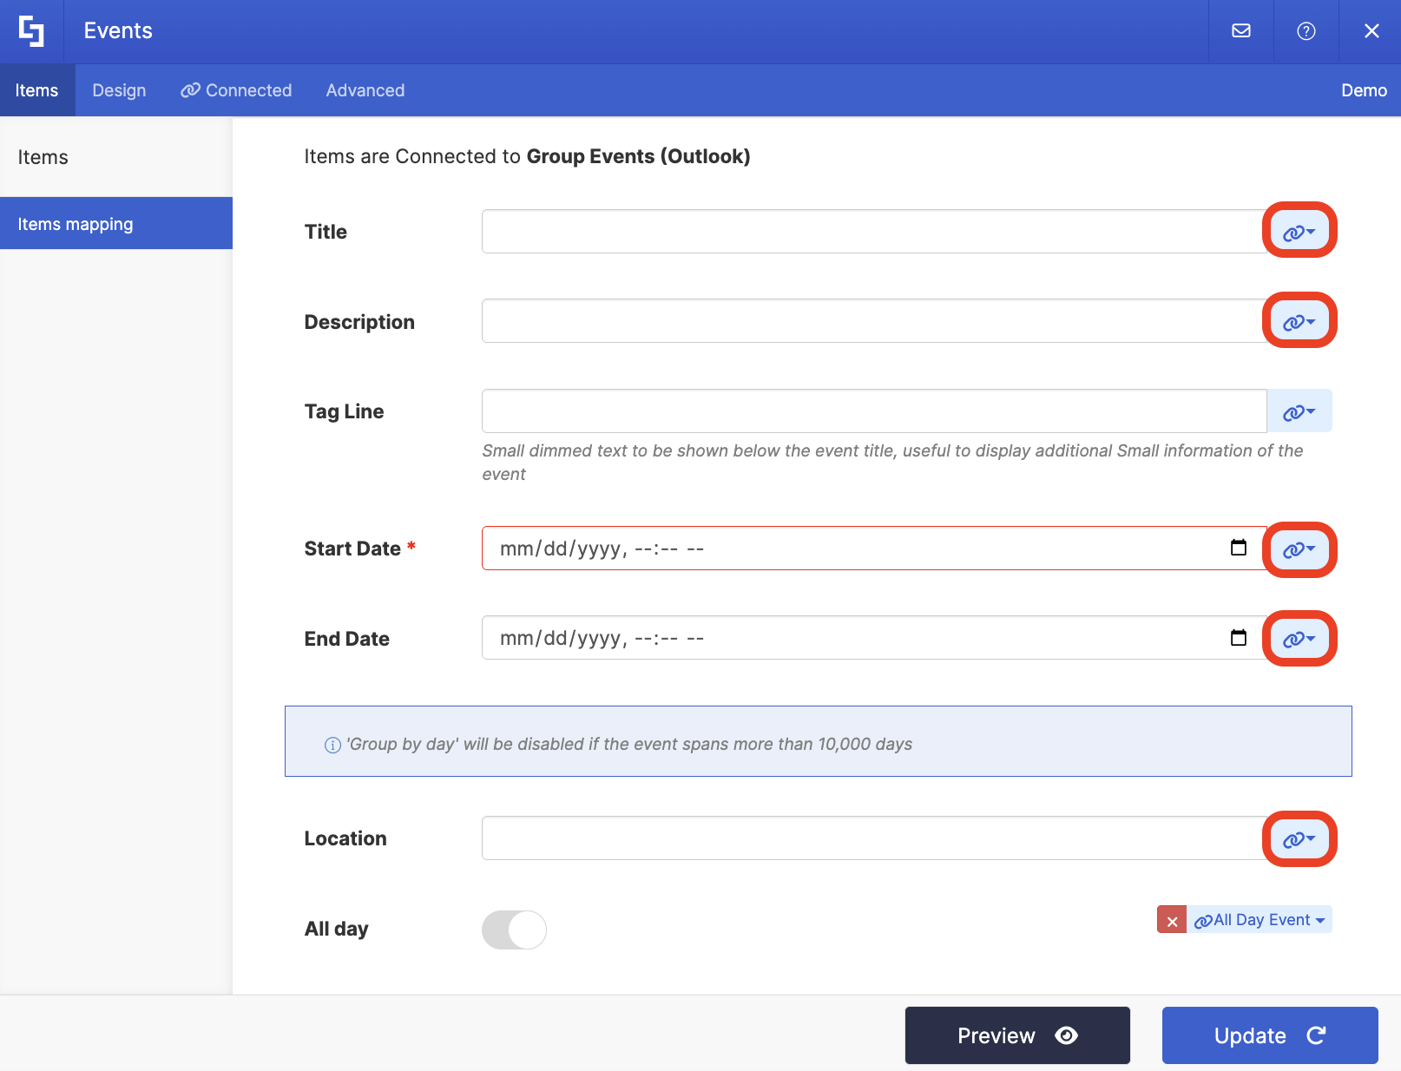Image resolution: width=1401 pixels, height=1071 pixels.
Task: Switch to the Design tab
Action: point(119,90)
